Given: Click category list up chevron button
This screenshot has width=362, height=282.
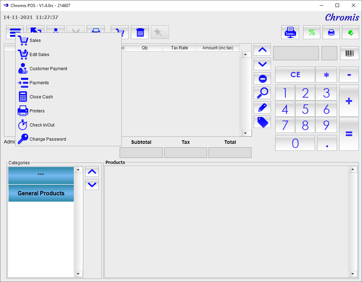Looking at the screenshot, I should point(92,172).
